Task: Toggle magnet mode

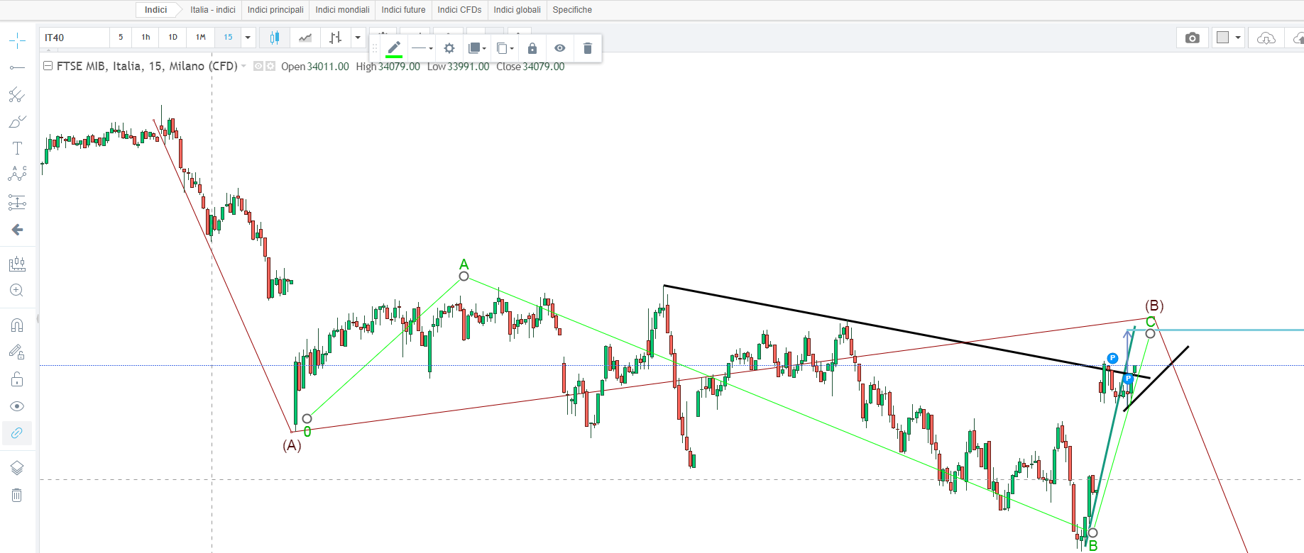Action: pyautogui.click(x=17, y=325)
